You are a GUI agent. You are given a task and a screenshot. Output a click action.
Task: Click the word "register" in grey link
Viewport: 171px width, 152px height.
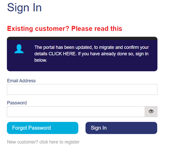tap(72, 142)
